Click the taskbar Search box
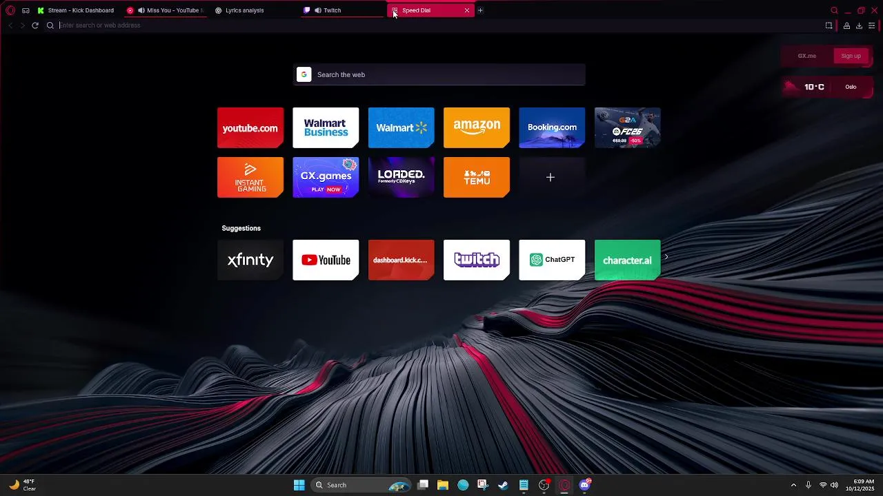Viewport: 883px width, 496px height. (x=361, y=485)
